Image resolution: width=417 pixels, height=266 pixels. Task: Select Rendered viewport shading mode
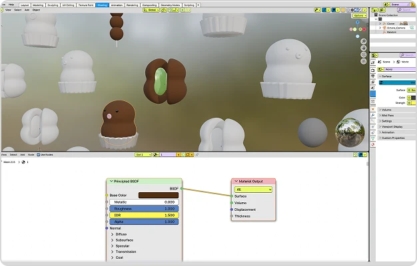360,10
